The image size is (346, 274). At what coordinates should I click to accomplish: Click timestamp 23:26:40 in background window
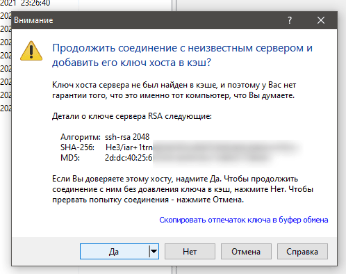[x=35, y=3]
